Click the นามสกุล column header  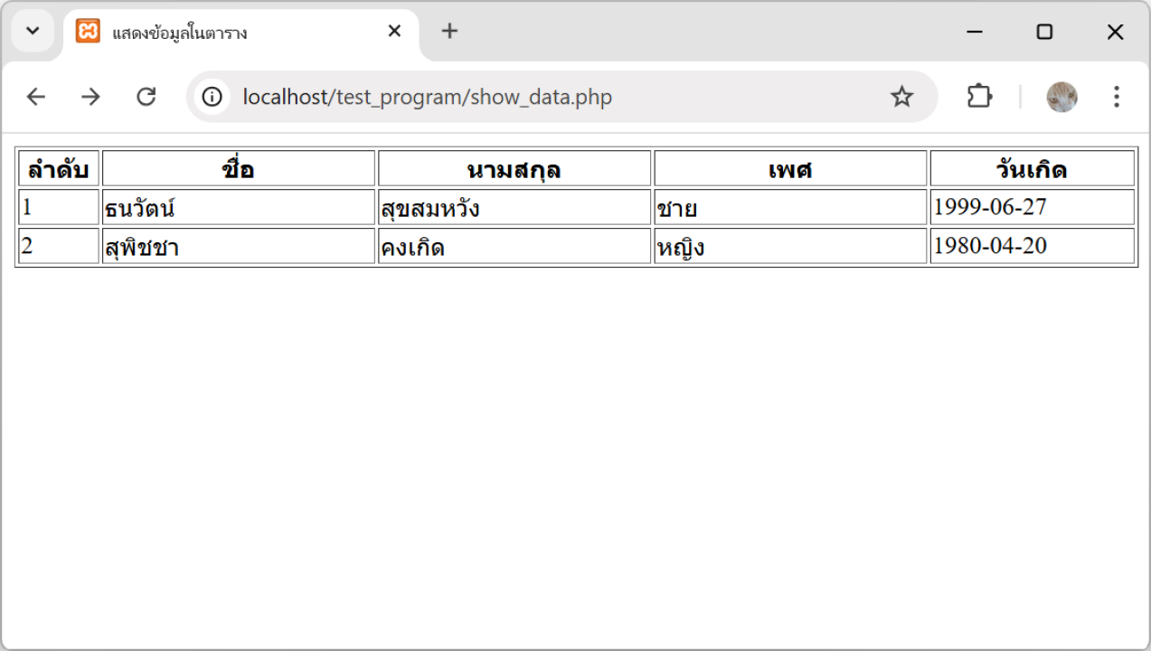click(x=514, y=169)
